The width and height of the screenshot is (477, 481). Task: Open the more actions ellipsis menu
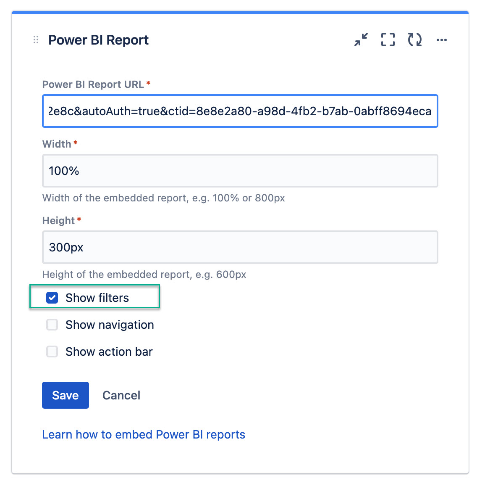pyautogui.click(x=442, y=40)
